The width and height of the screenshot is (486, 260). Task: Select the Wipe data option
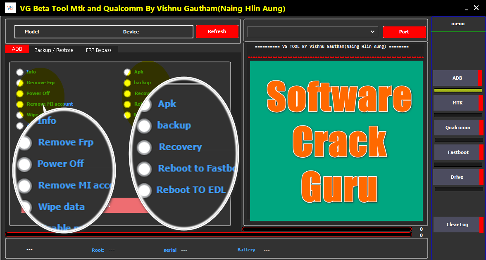click(19, 115)
